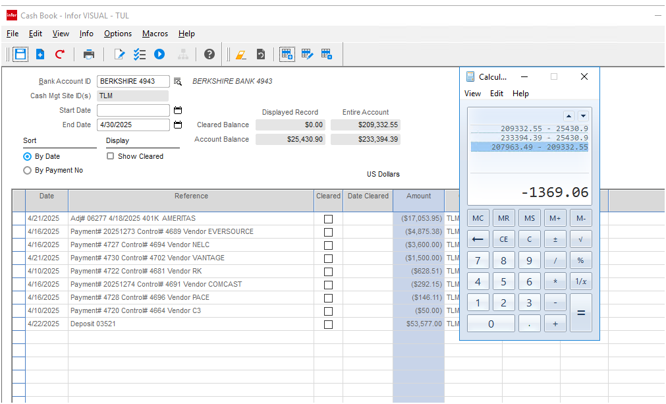Viewport: 666px width, 404px height.
Task: Mark the EVERSOURCE payment as cleared
Action: coord(328,232)
